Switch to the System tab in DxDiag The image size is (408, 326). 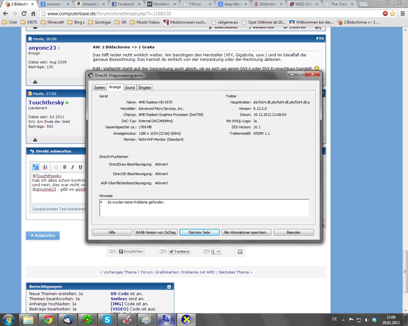[99, 88]
